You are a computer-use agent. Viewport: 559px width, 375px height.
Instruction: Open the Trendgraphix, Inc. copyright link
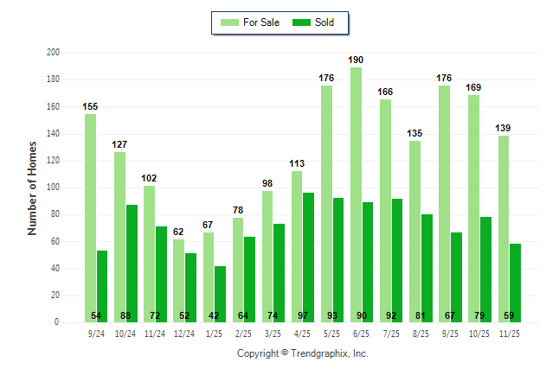[x=302, y=353]
